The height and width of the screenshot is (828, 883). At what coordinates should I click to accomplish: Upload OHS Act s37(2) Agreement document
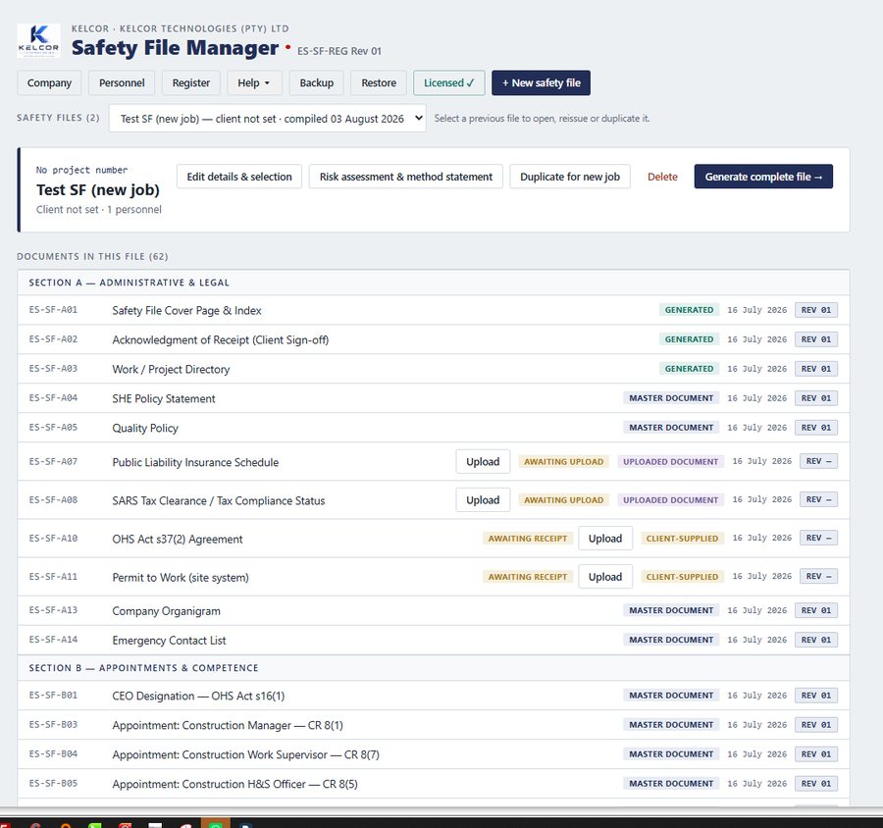[605, 538]
